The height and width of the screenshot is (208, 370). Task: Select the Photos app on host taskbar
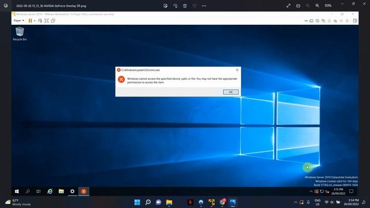(232, 202)
